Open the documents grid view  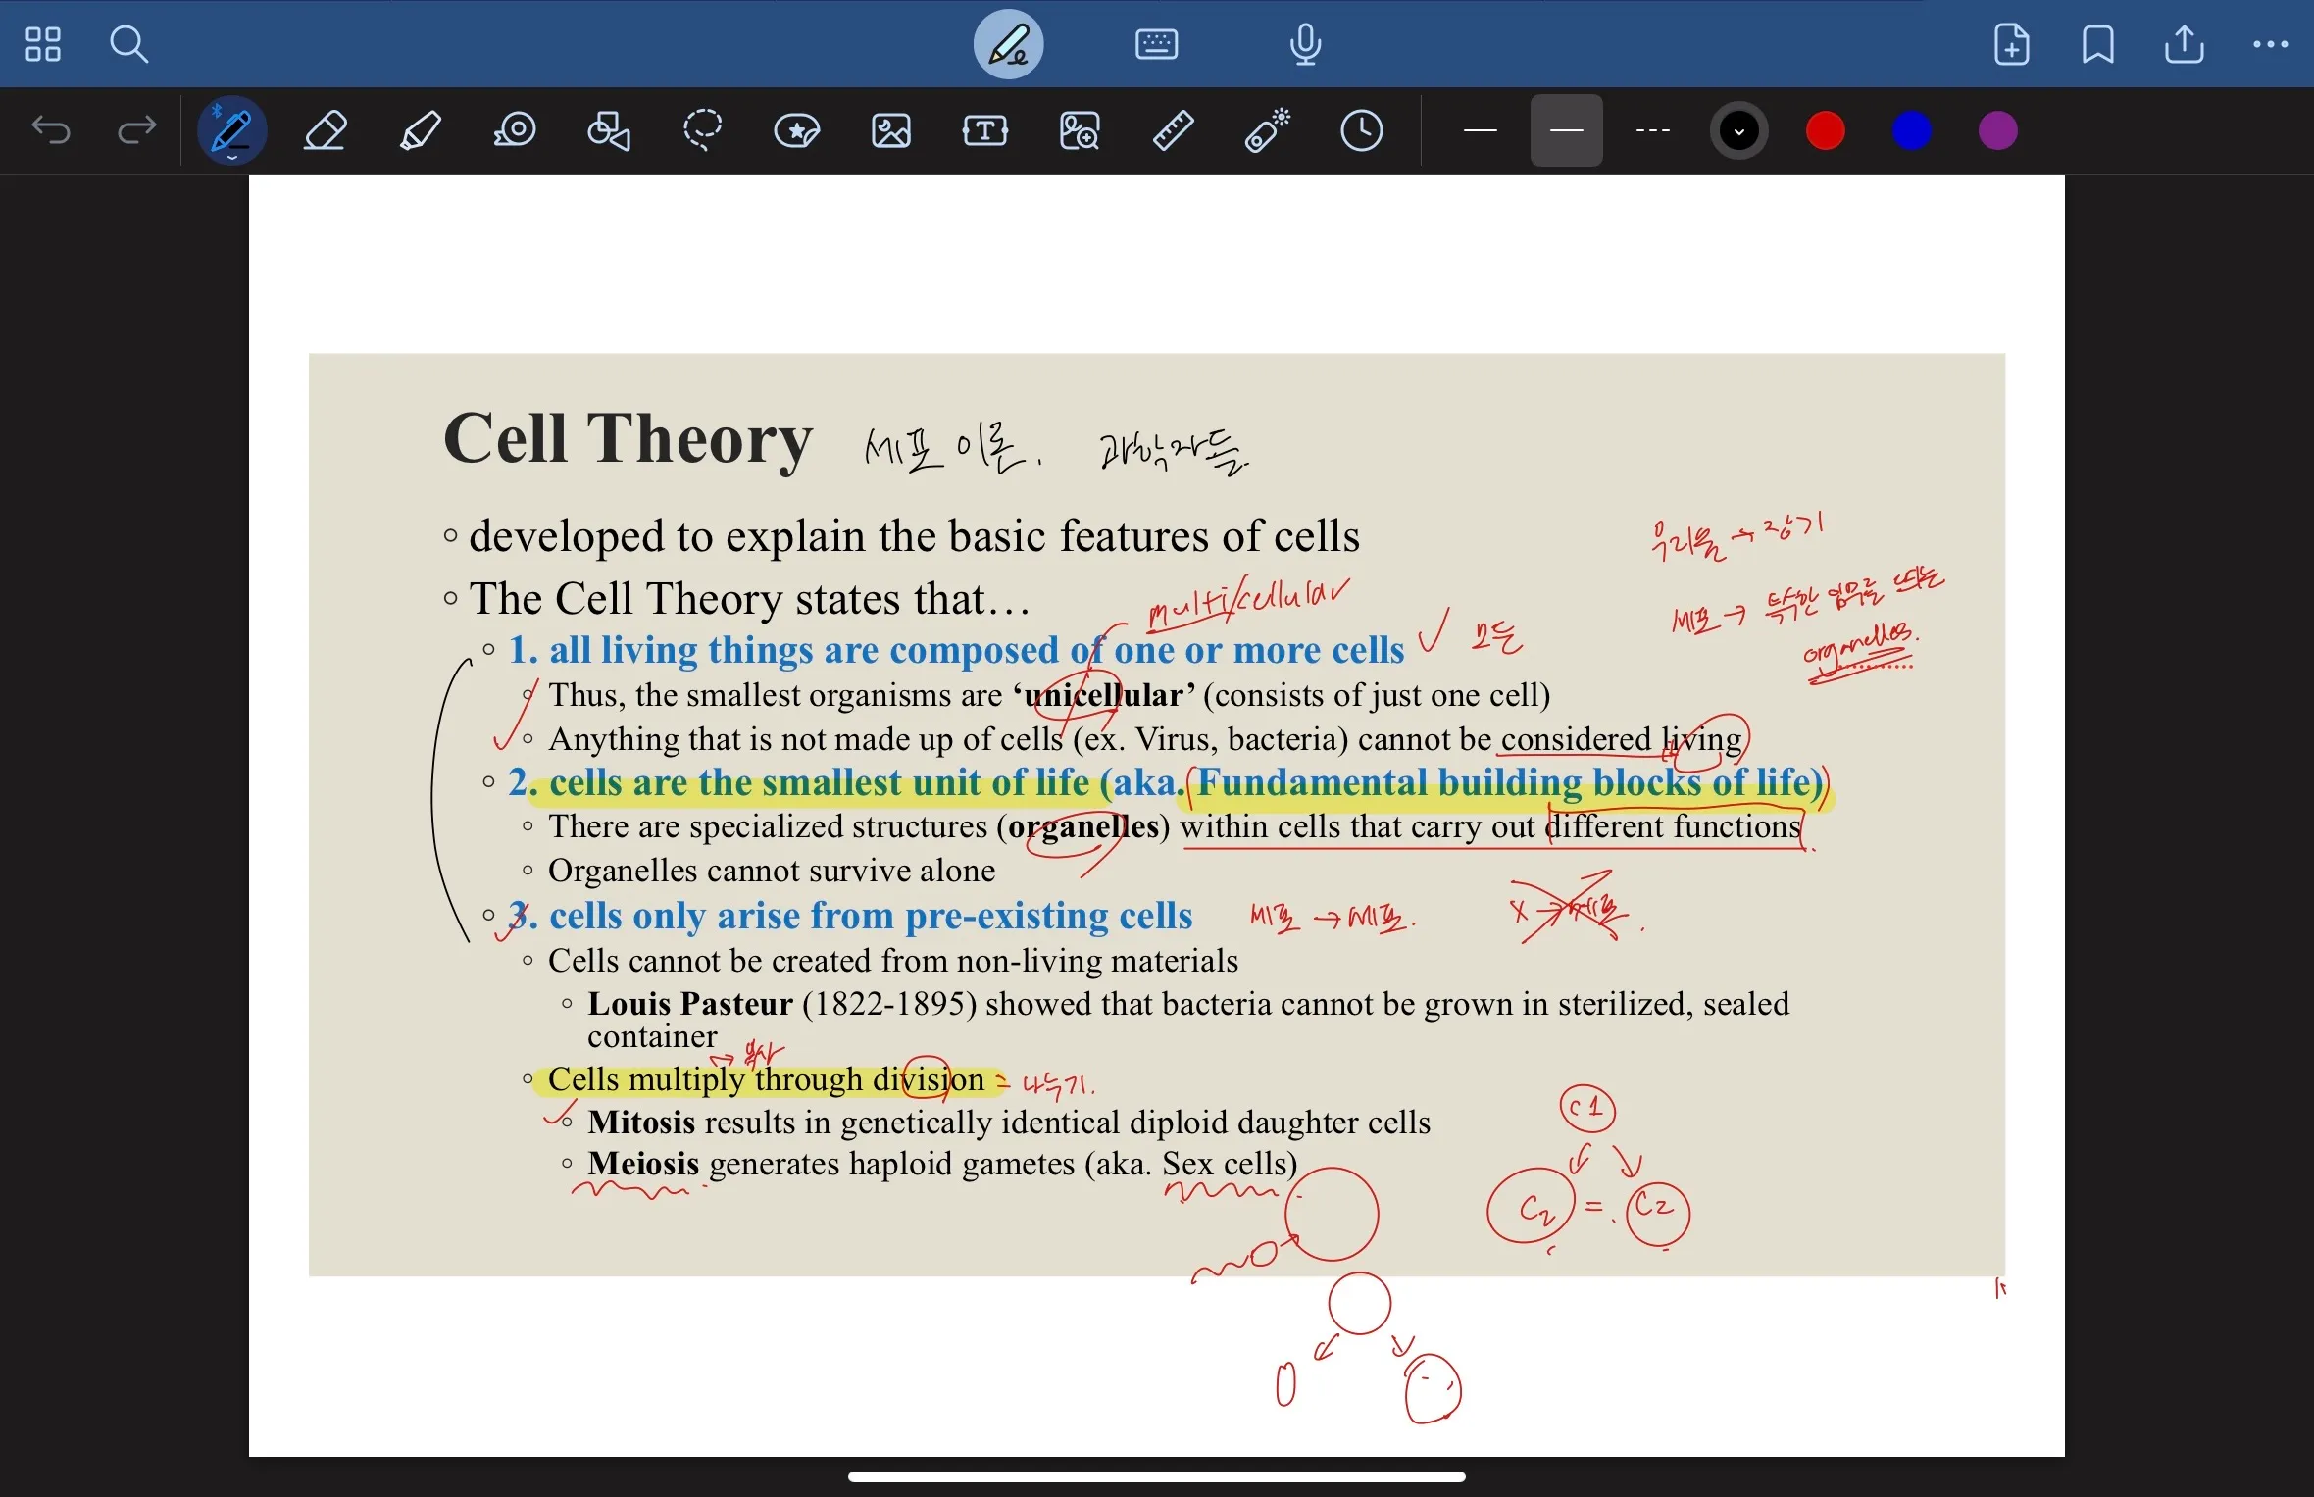tap(43, 45)
